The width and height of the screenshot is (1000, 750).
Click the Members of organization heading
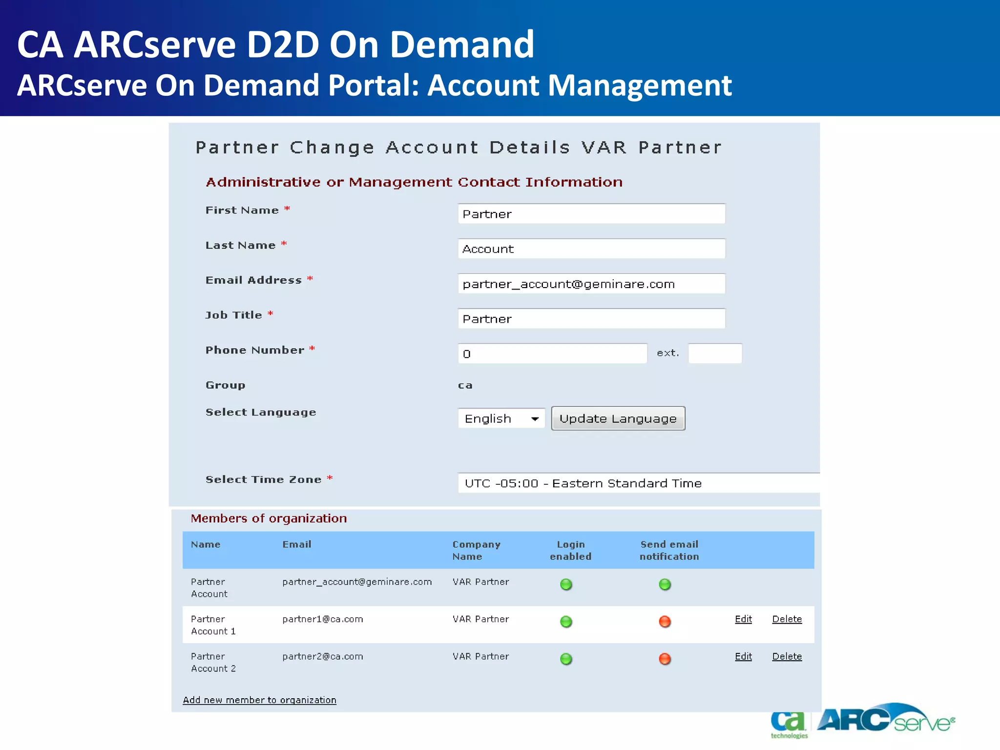[269, 519]
